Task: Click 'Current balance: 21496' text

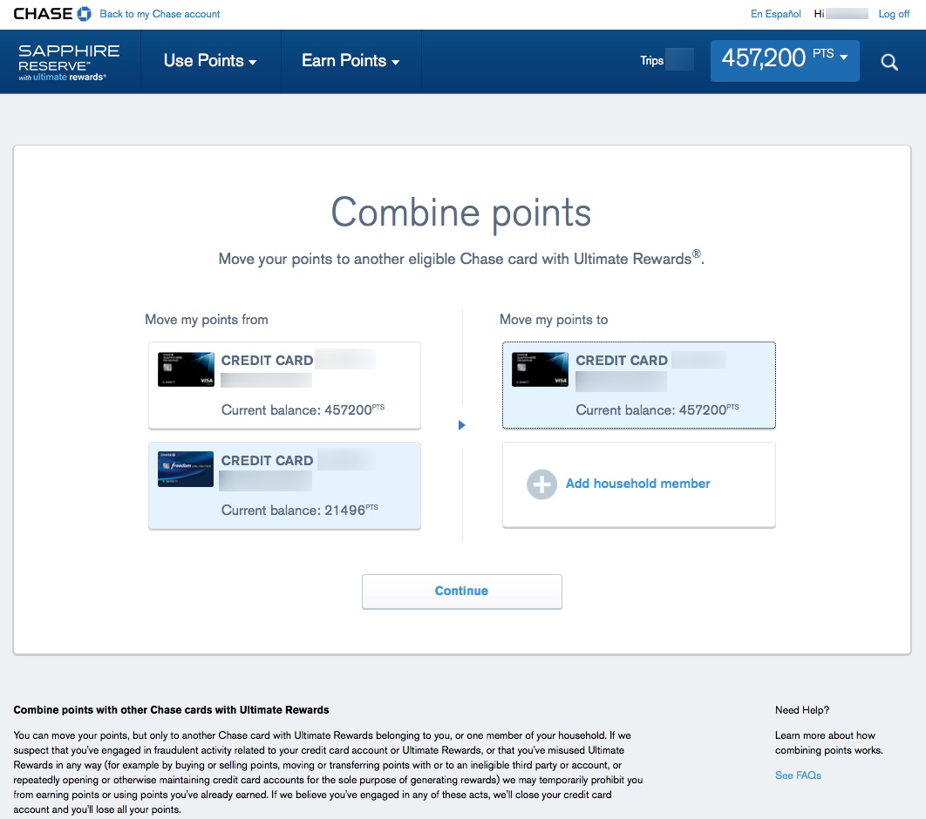Action: tap(299, 510)
